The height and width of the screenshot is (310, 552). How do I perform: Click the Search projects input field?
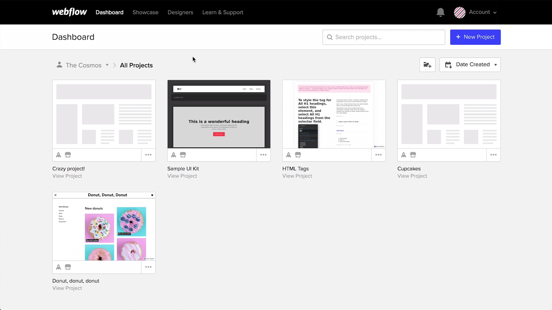tap(384, 37)
